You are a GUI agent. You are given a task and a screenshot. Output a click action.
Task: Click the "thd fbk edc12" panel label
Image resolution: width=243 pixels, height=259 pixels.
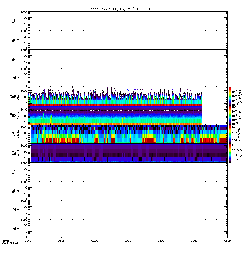coord(15,134)
